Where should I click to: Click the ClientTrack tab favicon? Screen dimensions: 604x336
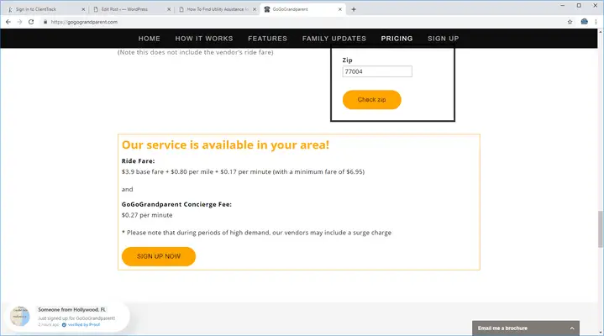click(x=10, y=9)
